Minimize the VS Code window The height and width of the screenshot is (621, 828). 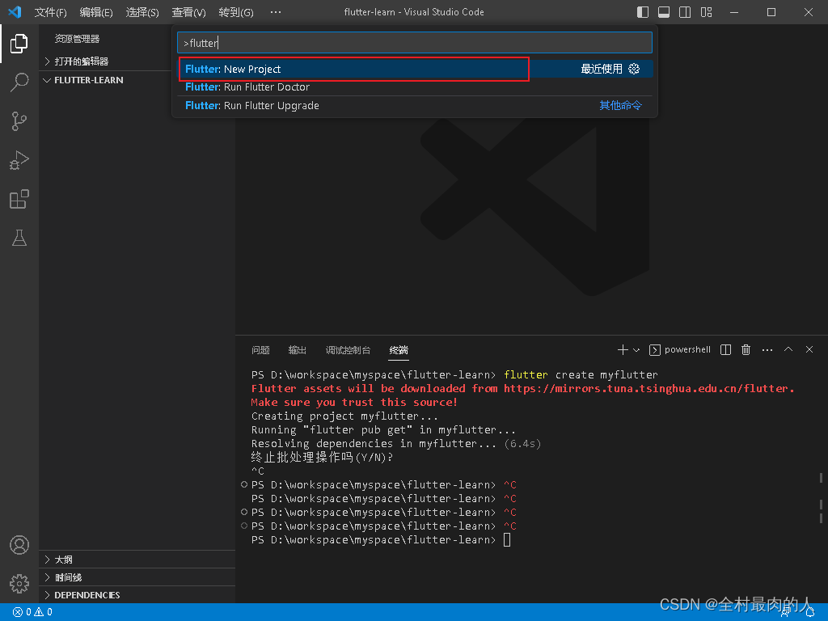click(x=734, y=12)
